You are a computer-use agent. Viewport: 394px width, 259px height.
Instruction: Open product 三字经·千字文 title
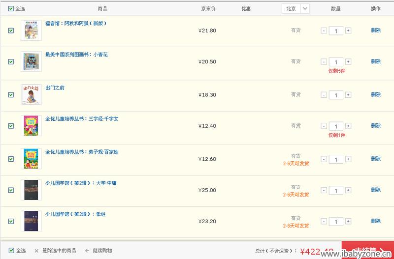click(x=82, y=118)
